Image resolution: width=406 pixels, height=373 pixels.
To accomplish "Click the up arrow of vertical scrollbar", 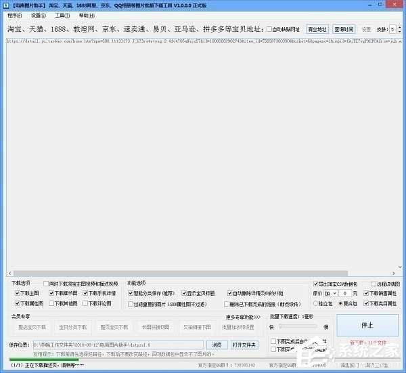I will click(x=400, y=41).
